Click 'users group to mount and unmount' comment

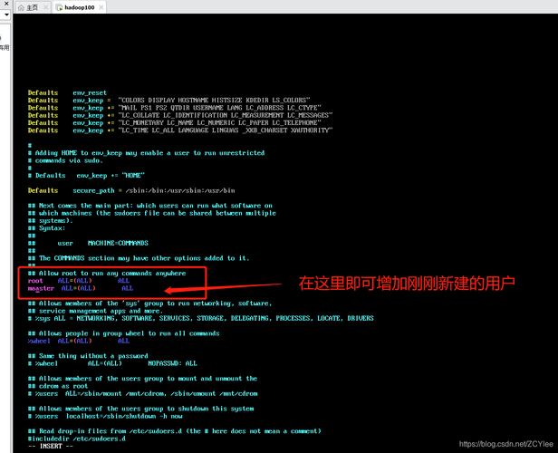142,379
